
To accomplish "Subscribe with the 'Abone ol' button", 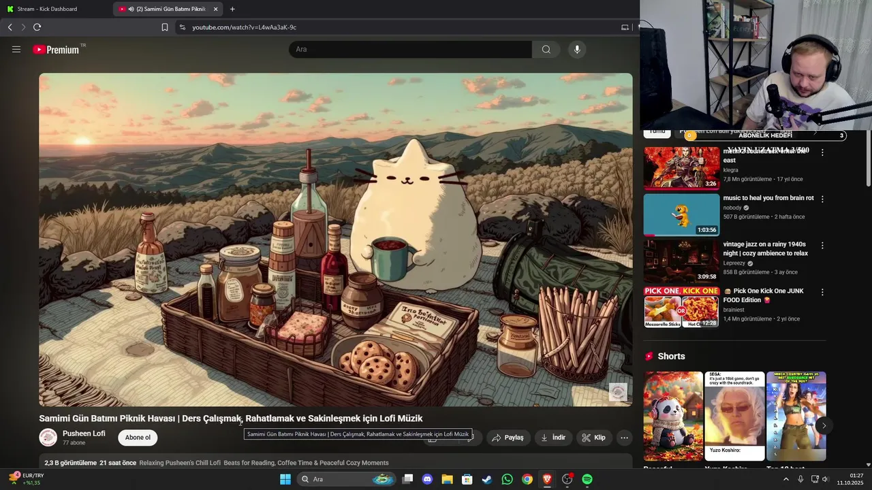I will (x=138, y=438).
